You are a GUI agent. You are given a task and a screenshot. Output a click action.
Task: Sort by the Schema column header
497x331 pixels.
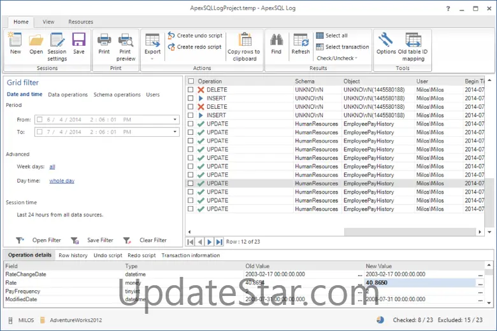pyautogui.click(x=317, y=81)
